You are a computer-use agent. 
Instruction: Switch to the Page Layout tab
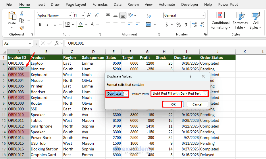(76, 4)
